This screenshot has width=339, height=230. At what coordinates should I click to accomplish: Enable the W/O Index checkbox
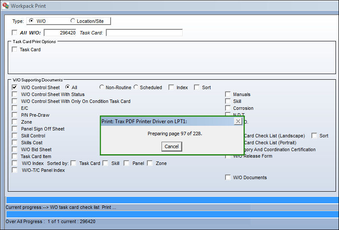[x=14, y=163]
